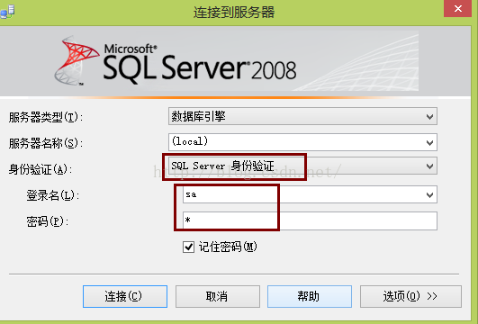Click the 身份验证(A) label
This screenshot has height=324, width=478.
coord(41,169)
